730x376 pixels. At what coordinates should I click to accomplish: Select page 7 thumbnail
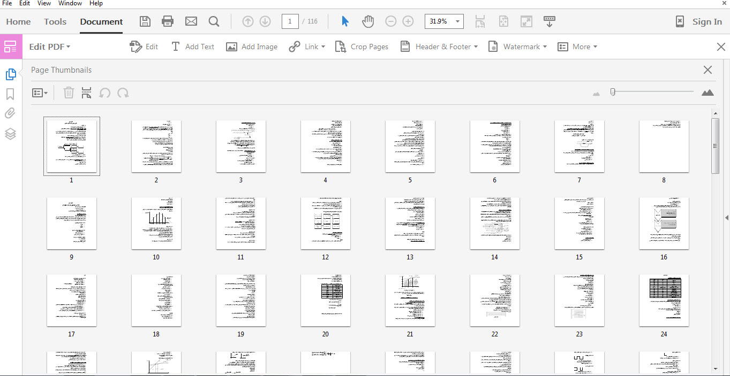tap(580, 146)
